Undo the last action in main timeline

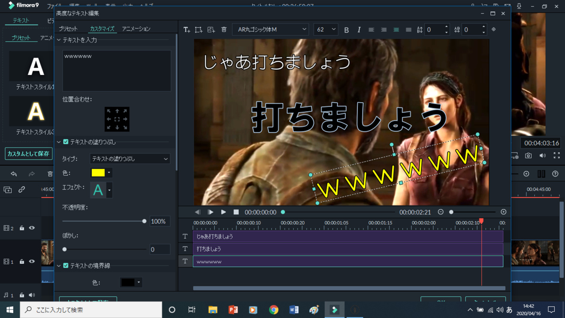pyautogui.click(x=14, y=174)
